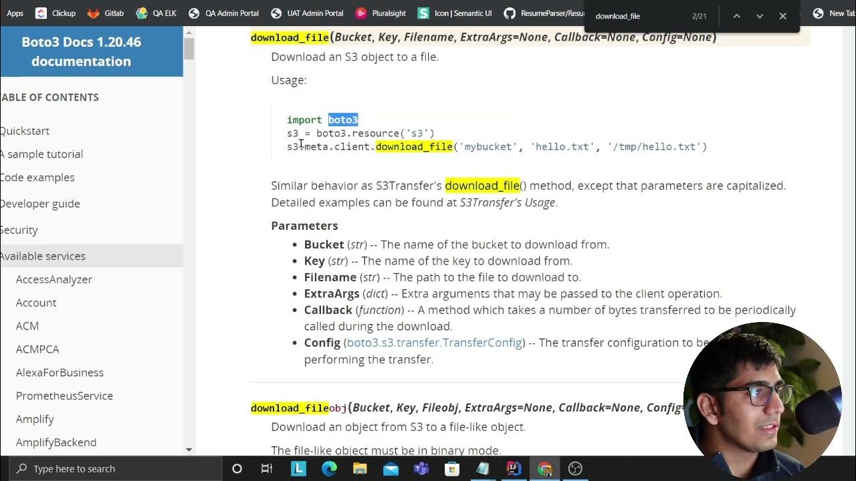The image size is (856, 481).
Task: Go to next find result
Action: (x=760, y=16)
